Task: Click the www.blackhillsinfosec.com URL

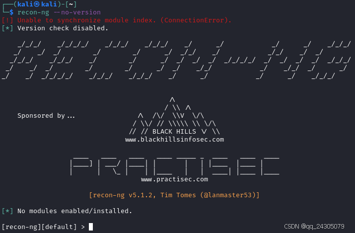Action: tap(175, 140)
